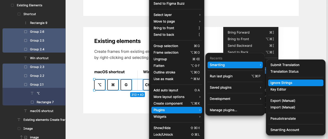Choose Use as mask
Image resolution: width=328 pixels, height=139 pixels.
pos(177,79)
